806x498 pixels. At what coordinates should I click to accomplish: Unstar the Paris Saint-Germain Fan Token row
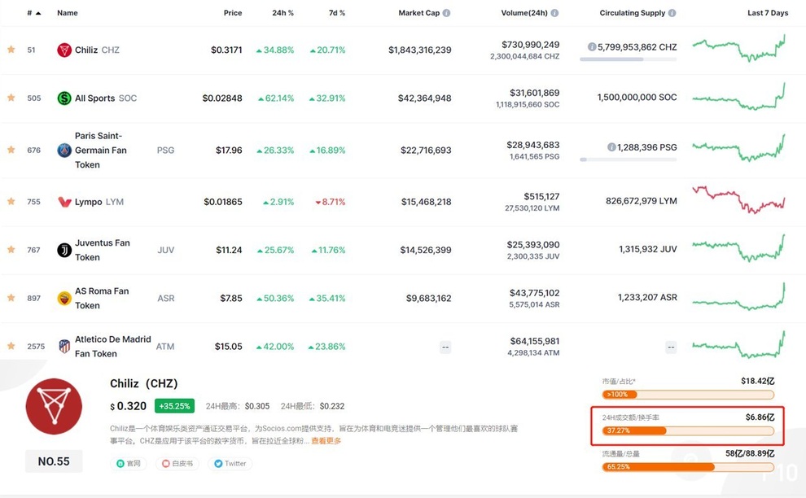(x=11, y=150)
